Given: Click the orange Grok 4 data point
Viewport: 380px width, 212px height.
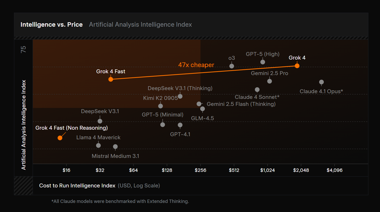Looking at the screenshot, I should (x=297, y=66).
